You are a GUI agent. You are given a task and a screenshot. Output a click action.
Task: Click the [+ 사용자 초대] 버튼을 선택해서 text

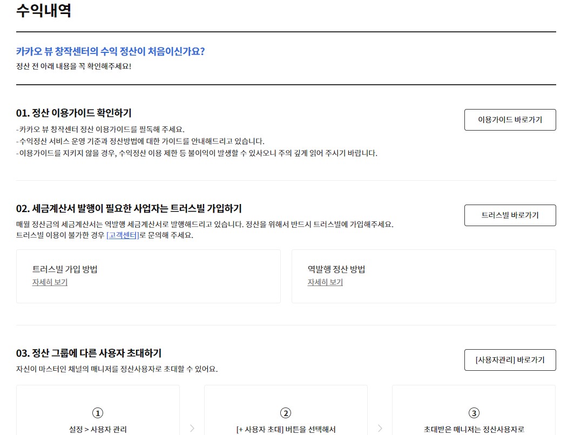point(286,429)
